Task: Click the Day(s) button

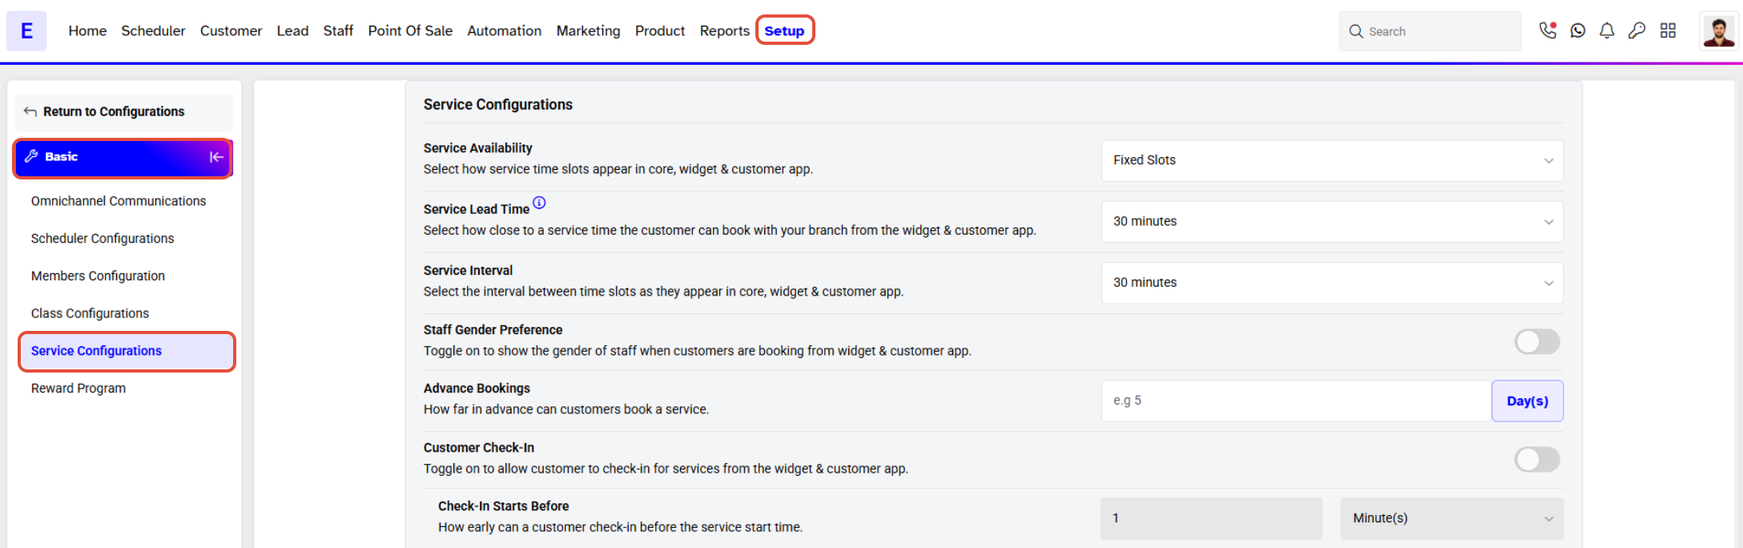Action: pyautogui.click(x=1527, y=401)
